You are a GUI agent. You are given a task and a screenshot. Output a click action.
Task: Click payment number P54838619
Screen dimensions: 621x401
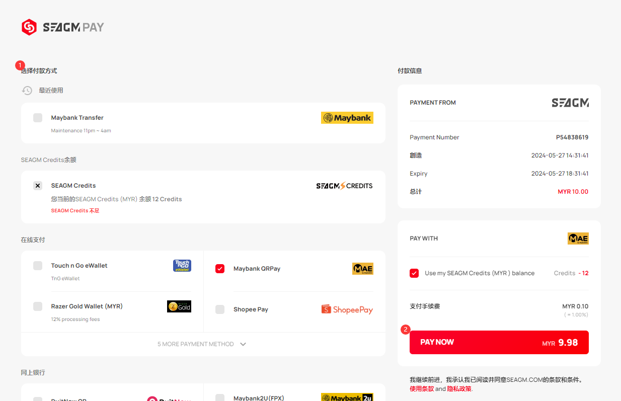pos(572,137)
